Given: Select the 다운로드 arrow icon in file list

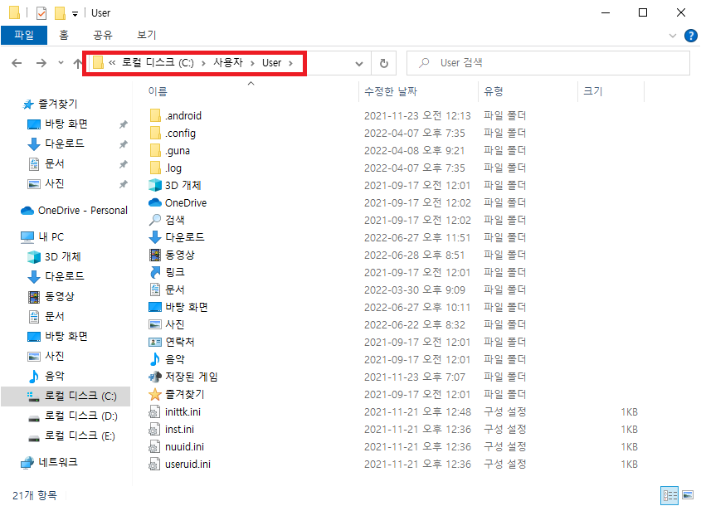Looking at the screenshot, I should coord(155,237).
